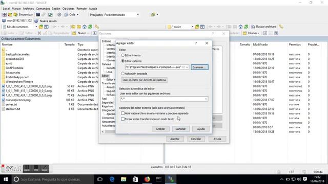Open the Opciones menu
The height and width of the screenshot is (184, 328).
pyautogui.click(x=68, y=9)
